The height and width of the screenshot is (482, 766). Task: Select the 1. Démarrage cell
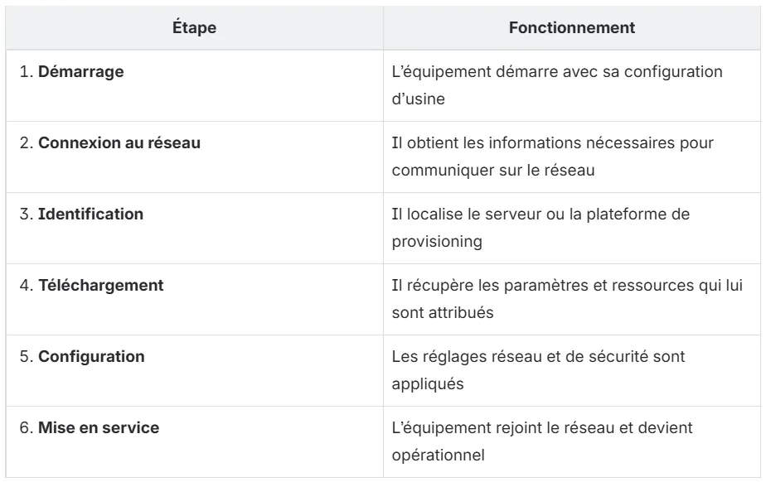tap(195, 85)
